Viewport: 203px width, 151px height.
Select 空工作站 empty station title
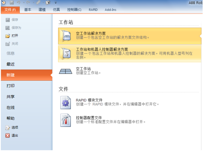(x=84, y=69)
